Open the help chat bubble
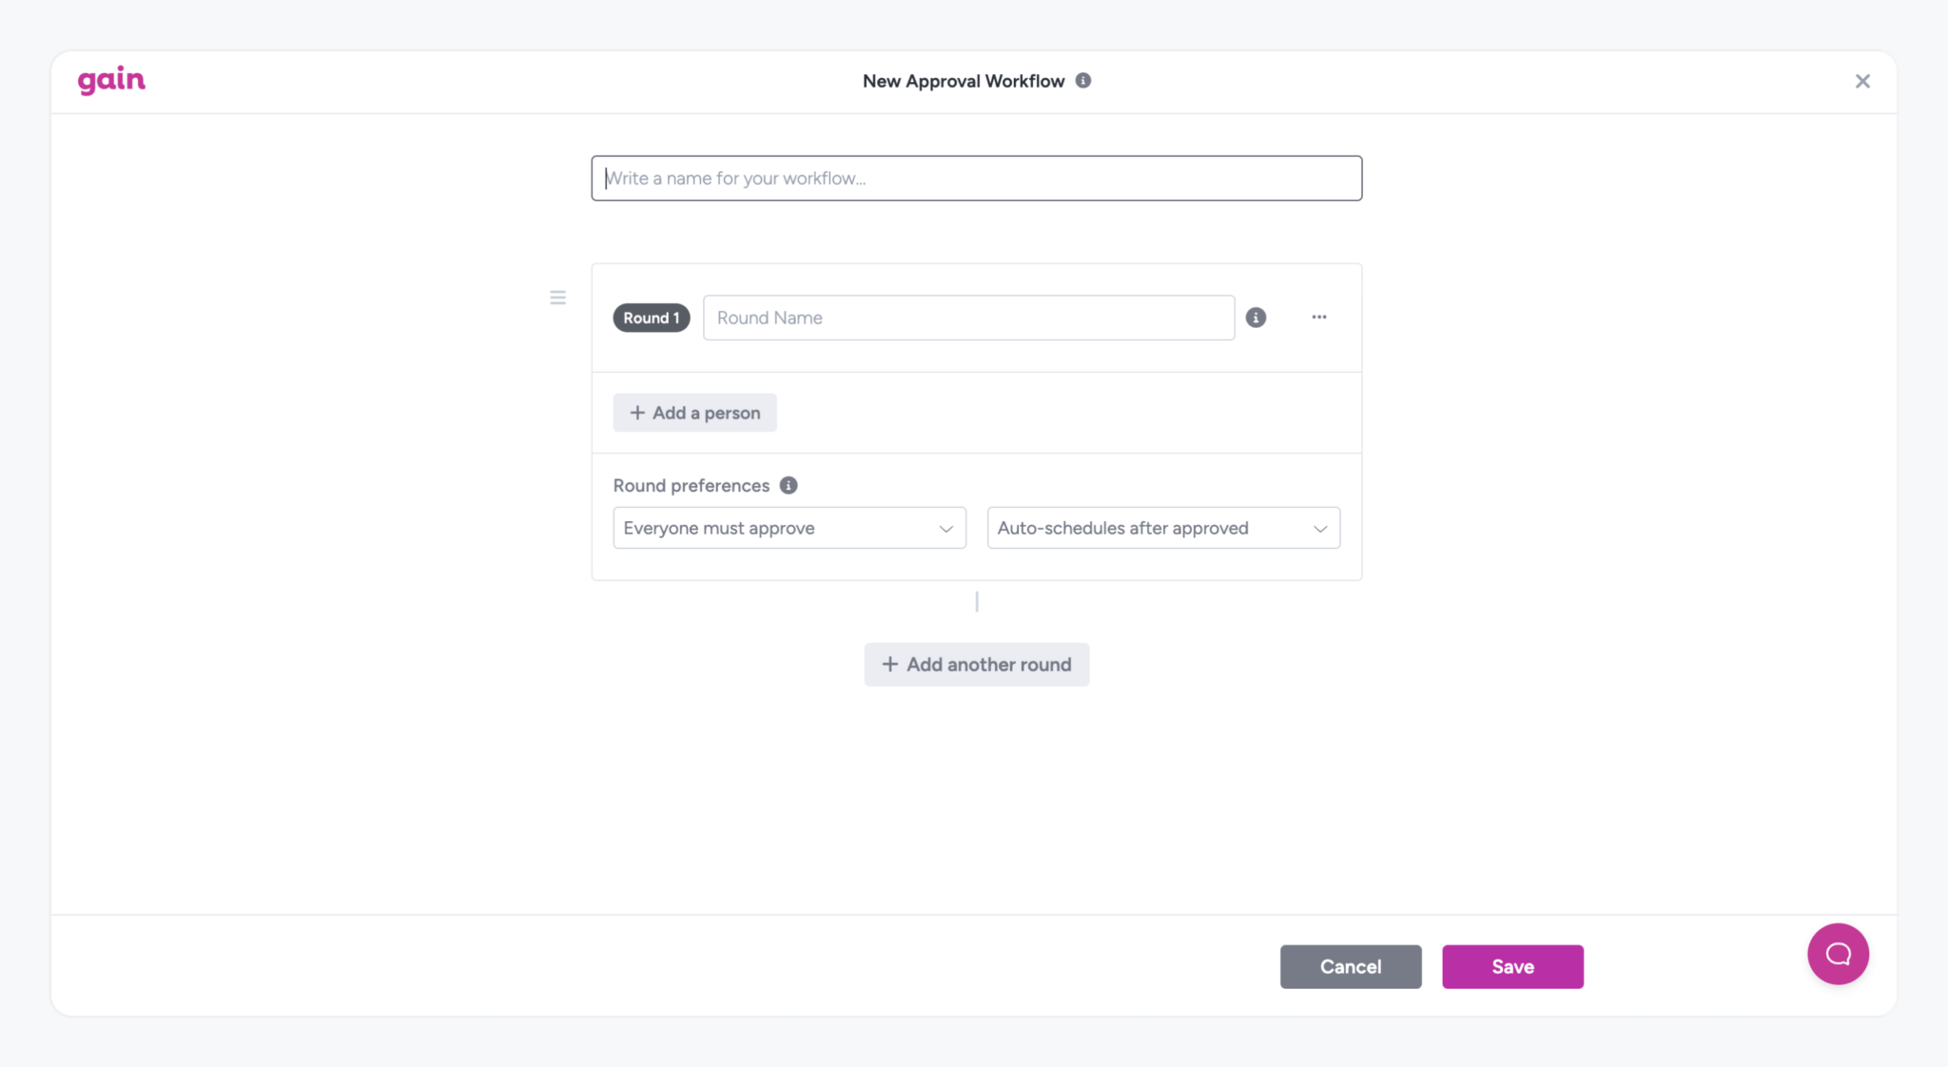This screenshot has height=1067, width=1948. (1838, 954)
